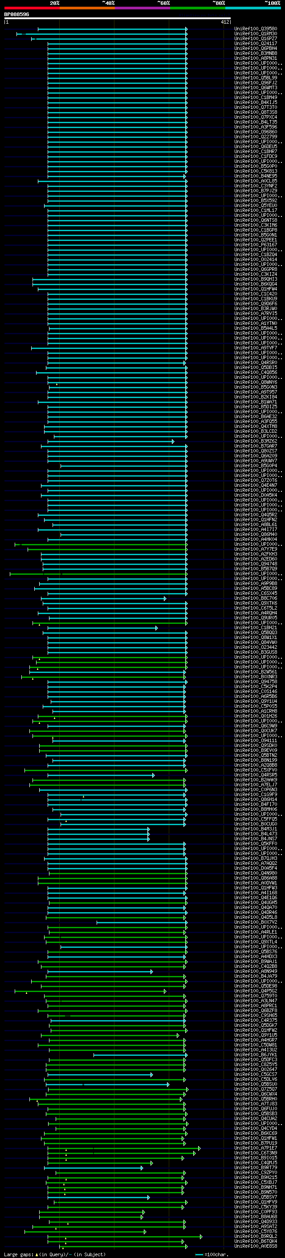Image resolution: width=285 pixels, height=1258 pixels.
Task: Open hit UniRef100_Q24117
Action: (256, 43)
